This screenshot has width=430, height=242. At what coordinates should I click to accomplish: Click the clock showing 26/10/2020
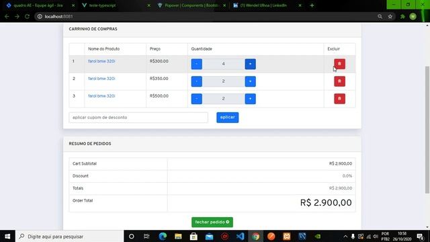tap(402, 236)
